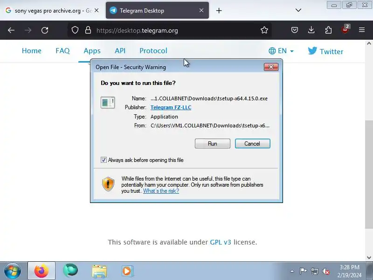Viewport: 373px width, 280px height.
Task: Click the vertical scrollbar thumb
Action: (x=369, y=175)
